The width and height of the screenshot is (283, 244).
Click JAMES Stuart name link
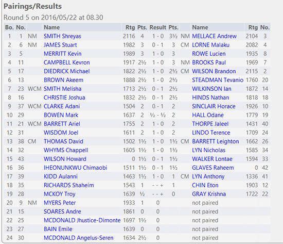[x=60, y=45]
